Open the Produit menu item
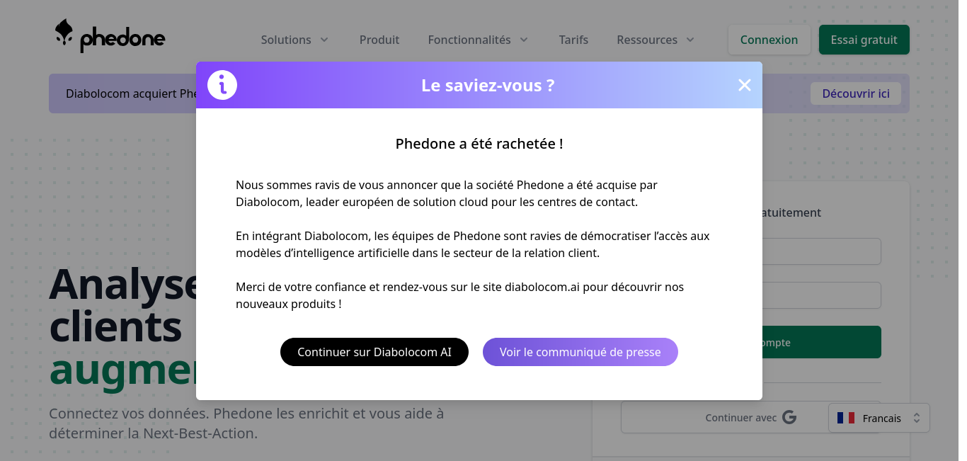 [379, 40]
